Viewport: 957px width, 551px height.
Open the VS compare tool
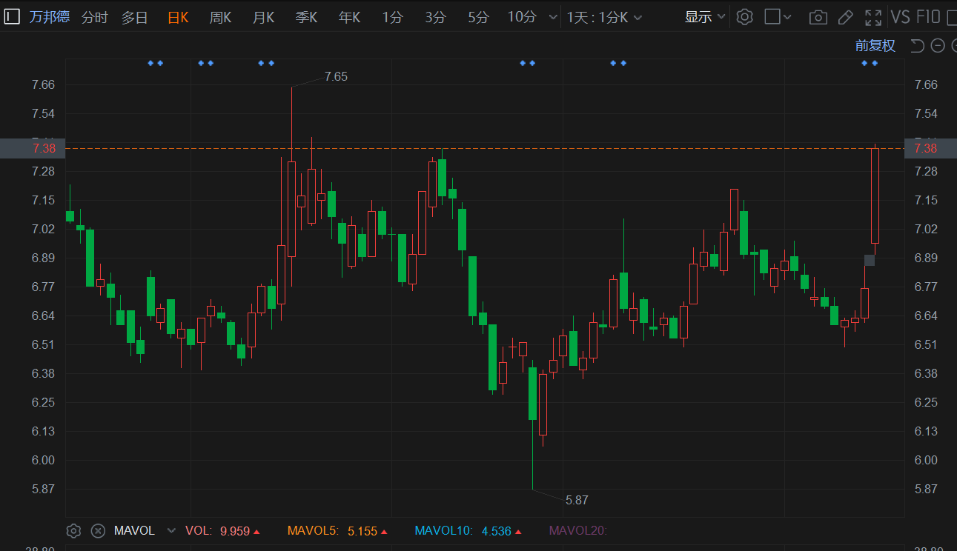tap(900, 17)
